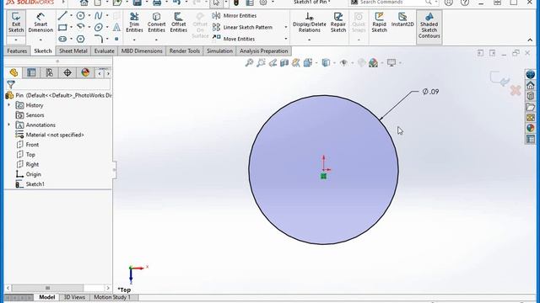540x303 pixels.
Task: Click Linear Sketch Pattern
Action: (x=242, y=27)
